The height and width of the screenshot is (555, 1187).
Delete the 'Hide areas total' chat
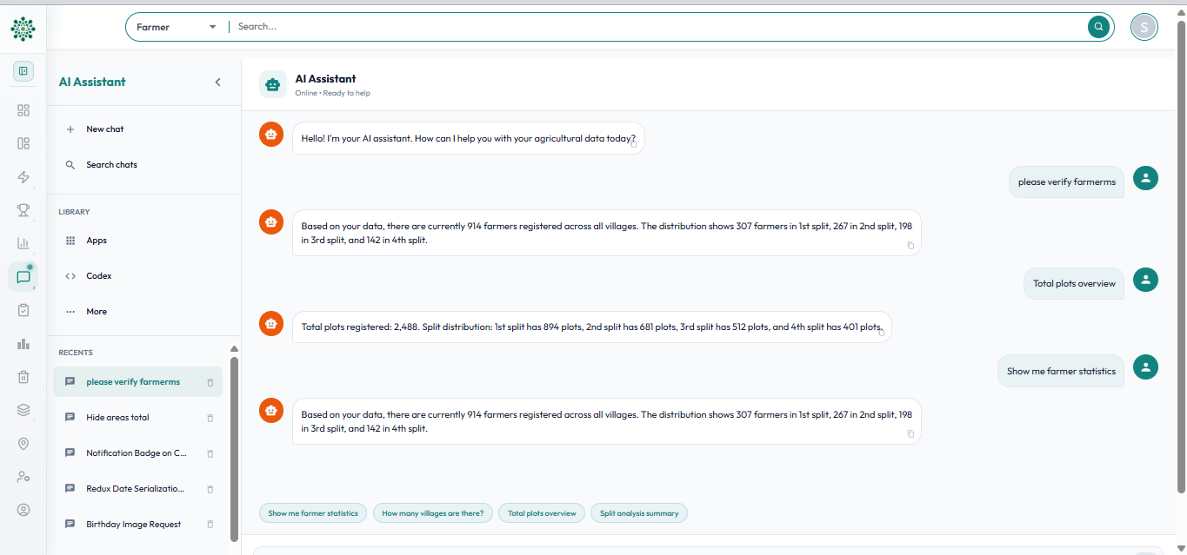[x=210, y=418]
